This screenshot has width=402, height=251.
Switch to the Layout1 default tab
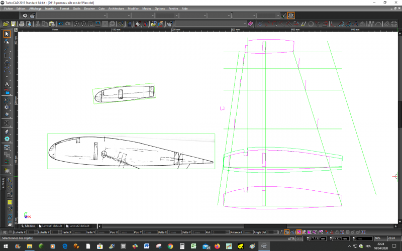(50, 226)
